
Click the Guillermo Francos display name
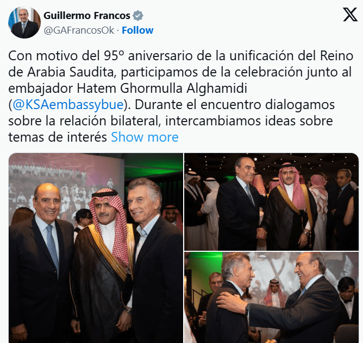click(87, 16)
